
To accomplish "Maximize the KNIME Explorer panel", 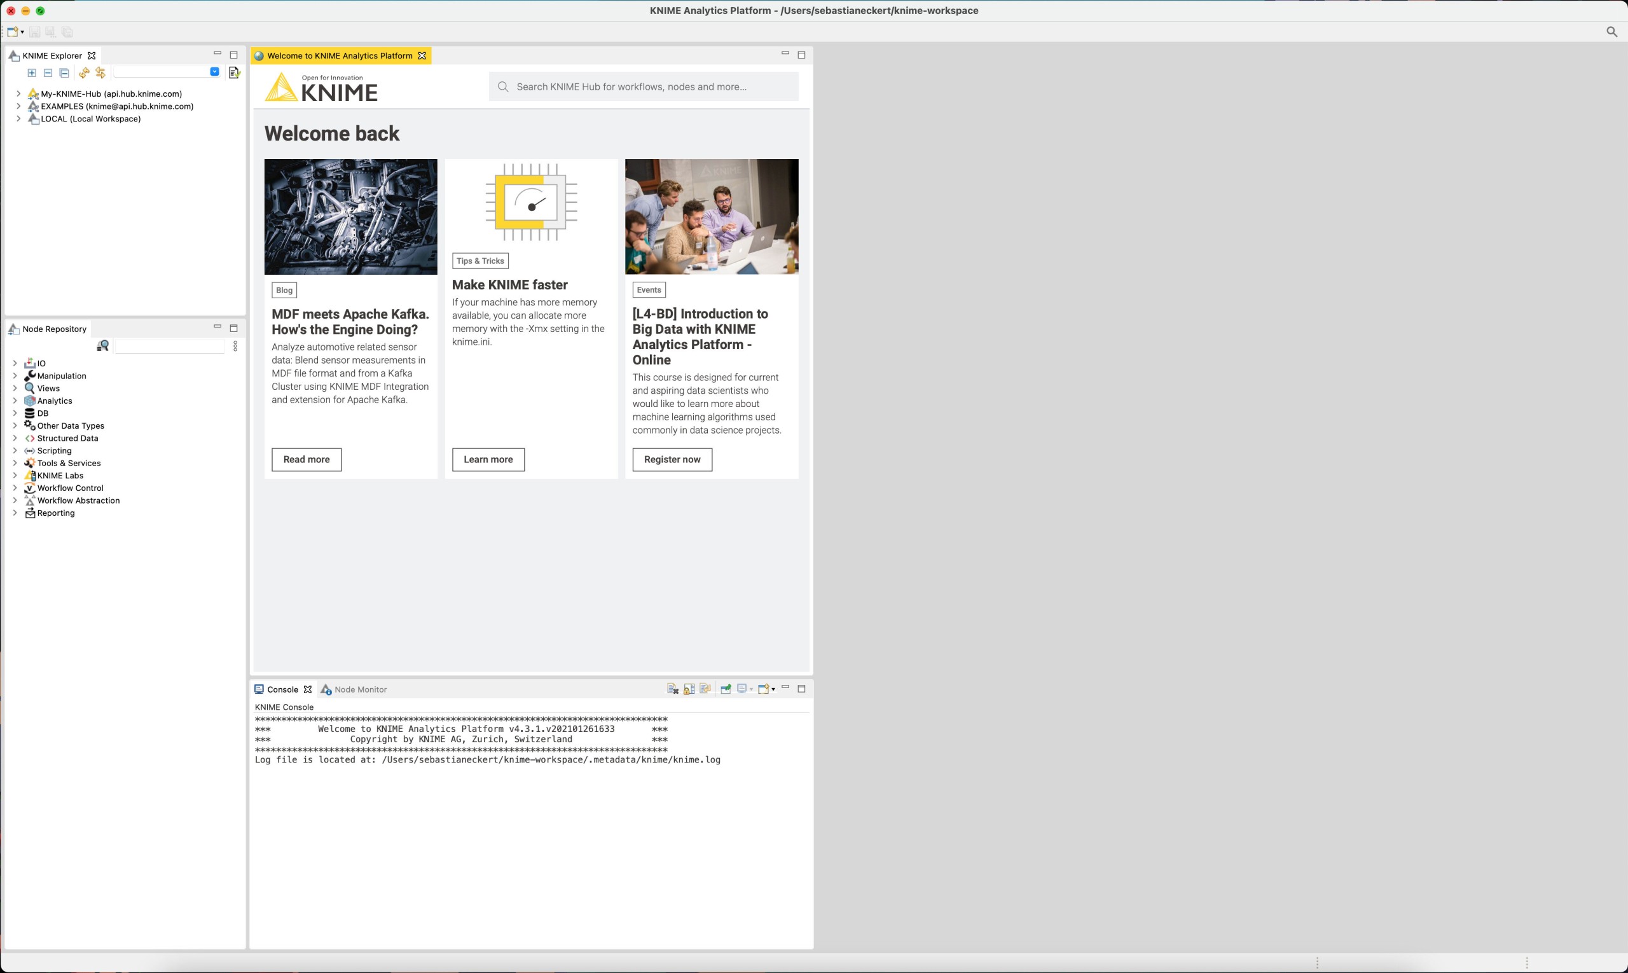I will (x=233, y=55).
